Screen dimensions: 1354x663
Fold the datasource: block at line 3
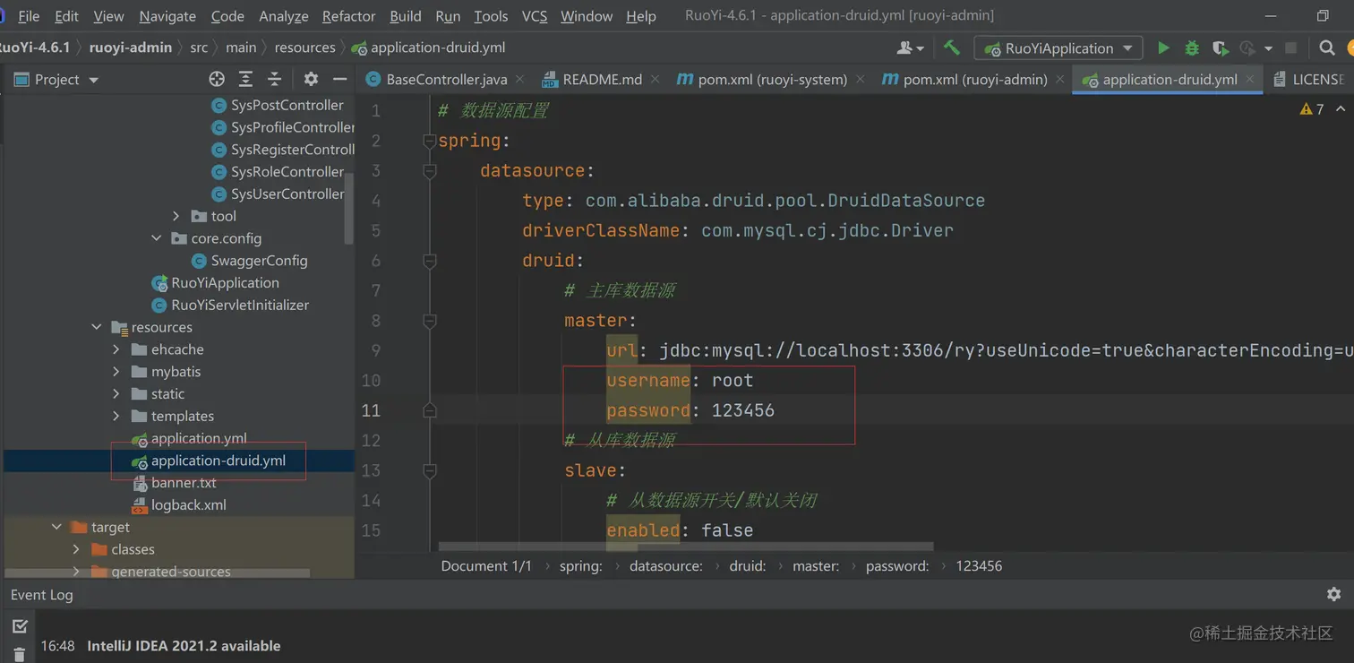click(429, 170)
